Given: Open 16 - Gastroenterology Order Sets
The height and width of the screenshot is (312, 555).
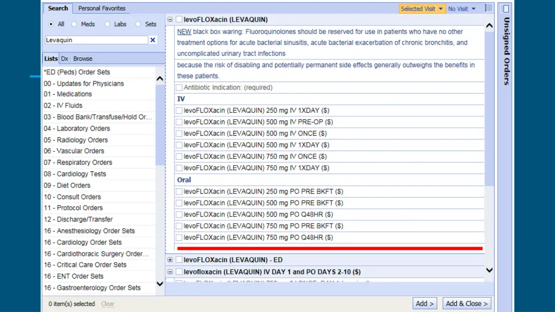Looking at the screenshot, I should [92, 288].
